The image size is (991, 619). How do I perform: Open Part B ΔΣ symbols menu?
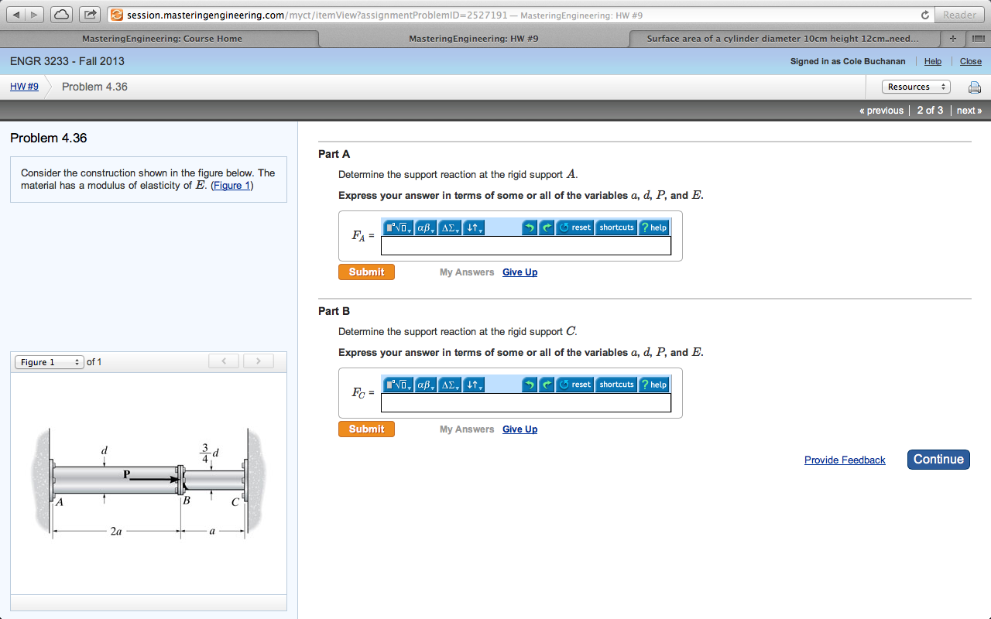click(450, 385)
